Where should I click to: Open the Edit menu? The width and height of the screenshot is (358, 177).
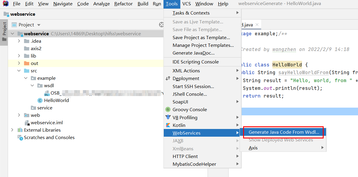point(29,4)
